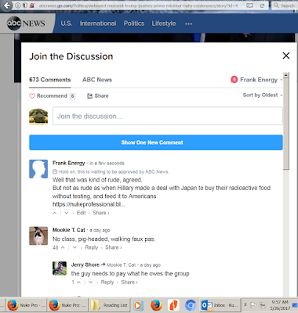Open the Sort by Oldest dropdown
The image size is (298, 313).
click(263, 95)
